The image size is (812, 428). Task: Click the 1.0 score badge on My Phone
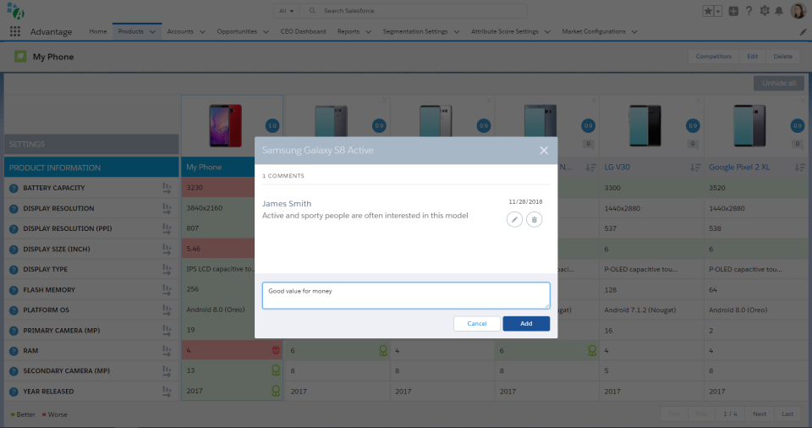click(272, 126)
